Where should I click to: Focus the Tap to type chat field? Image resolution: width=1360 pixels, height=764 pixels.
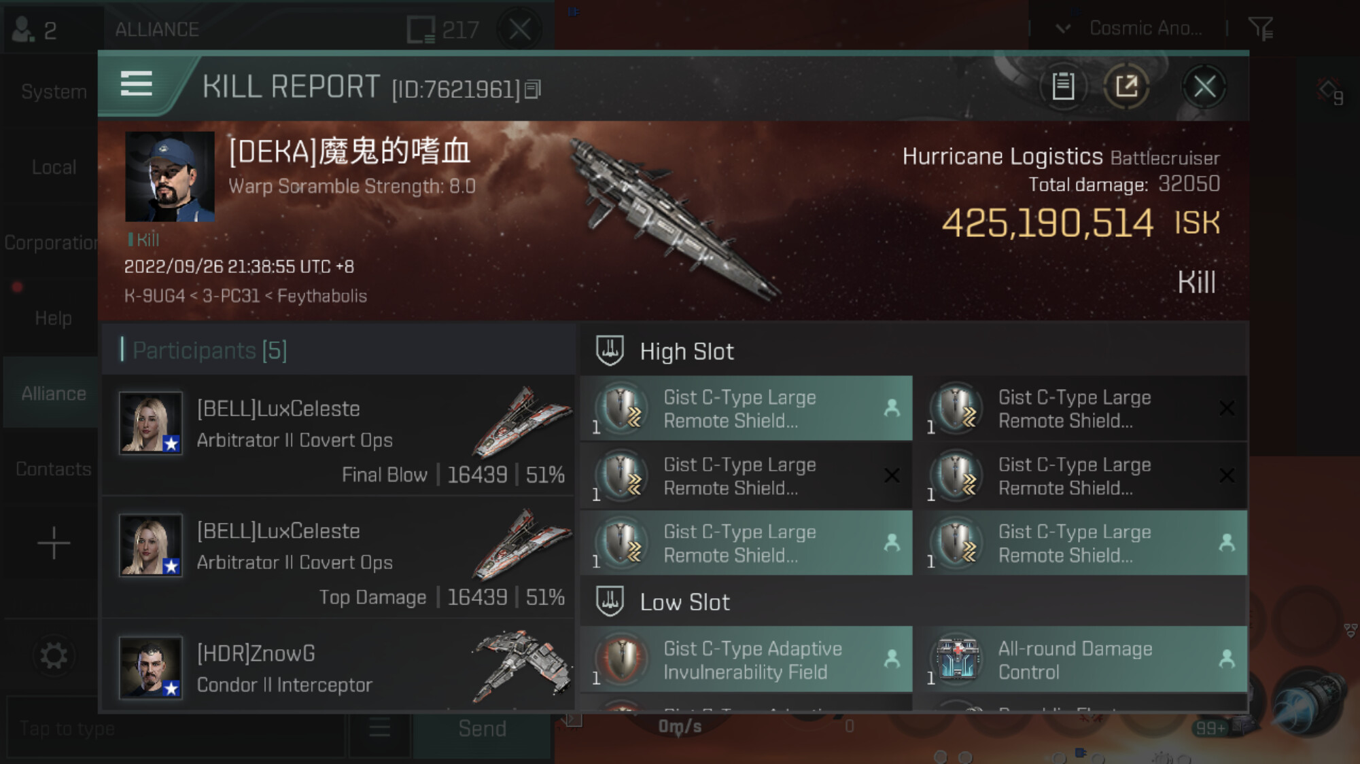click(x=177, y=728)
